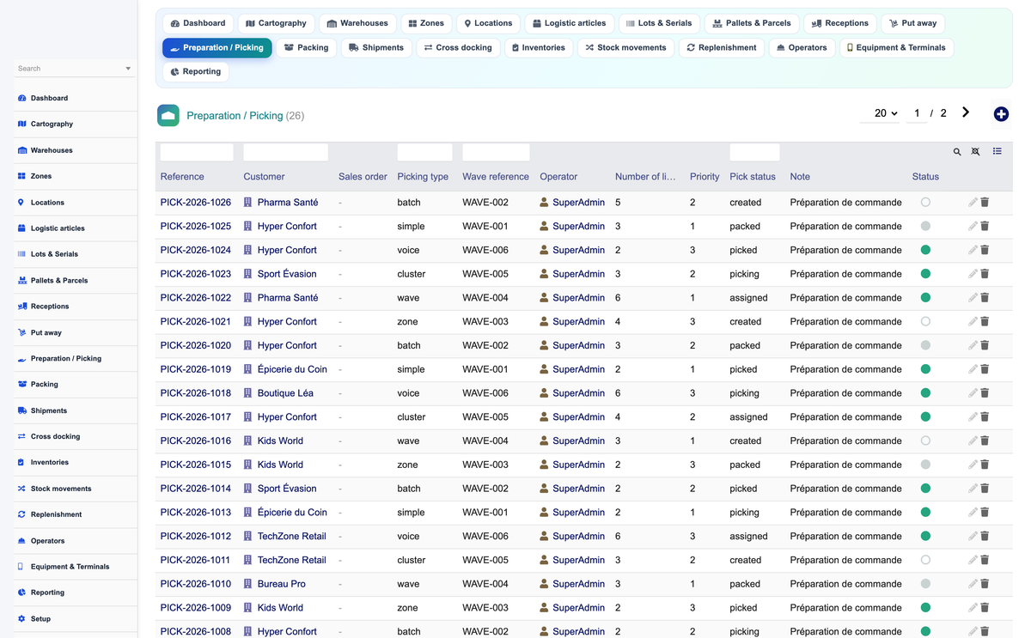This screenshot has width=1031, height=638.
Task: Click status indicator of PICK-2026-1026
Action: [x=925, y=203]
